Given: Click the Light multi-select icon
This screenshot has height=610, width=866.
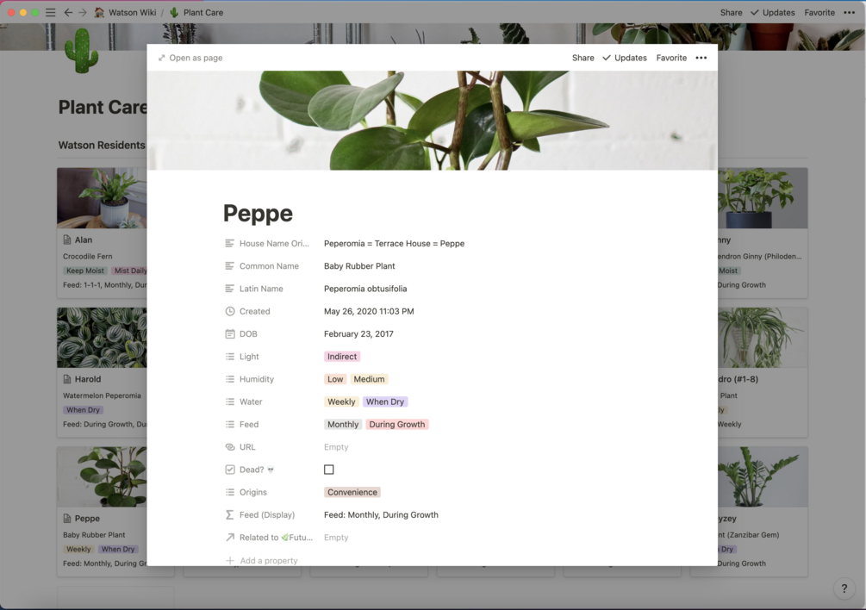Looking at the screenshot, I should (x=230, y=357).
